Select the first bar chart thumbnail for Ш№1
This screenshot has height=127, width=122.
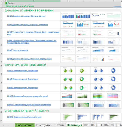coord(68,16)
